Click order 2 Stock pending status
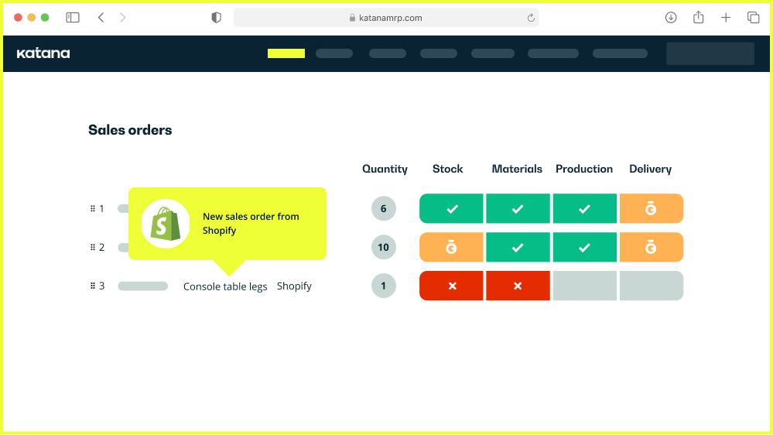 coord(452,247)
